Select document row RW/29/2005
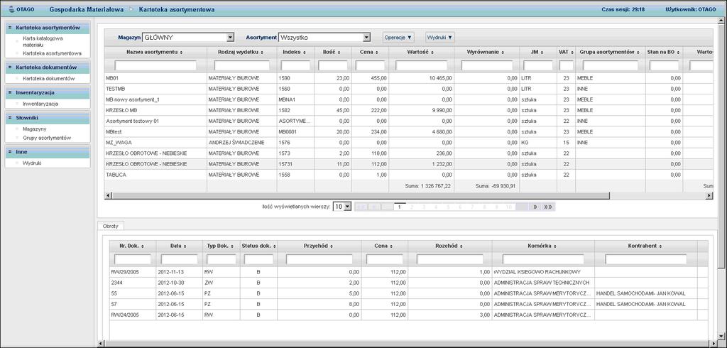Viewport: 727px width, 348px height. click(x=408, y=271)
